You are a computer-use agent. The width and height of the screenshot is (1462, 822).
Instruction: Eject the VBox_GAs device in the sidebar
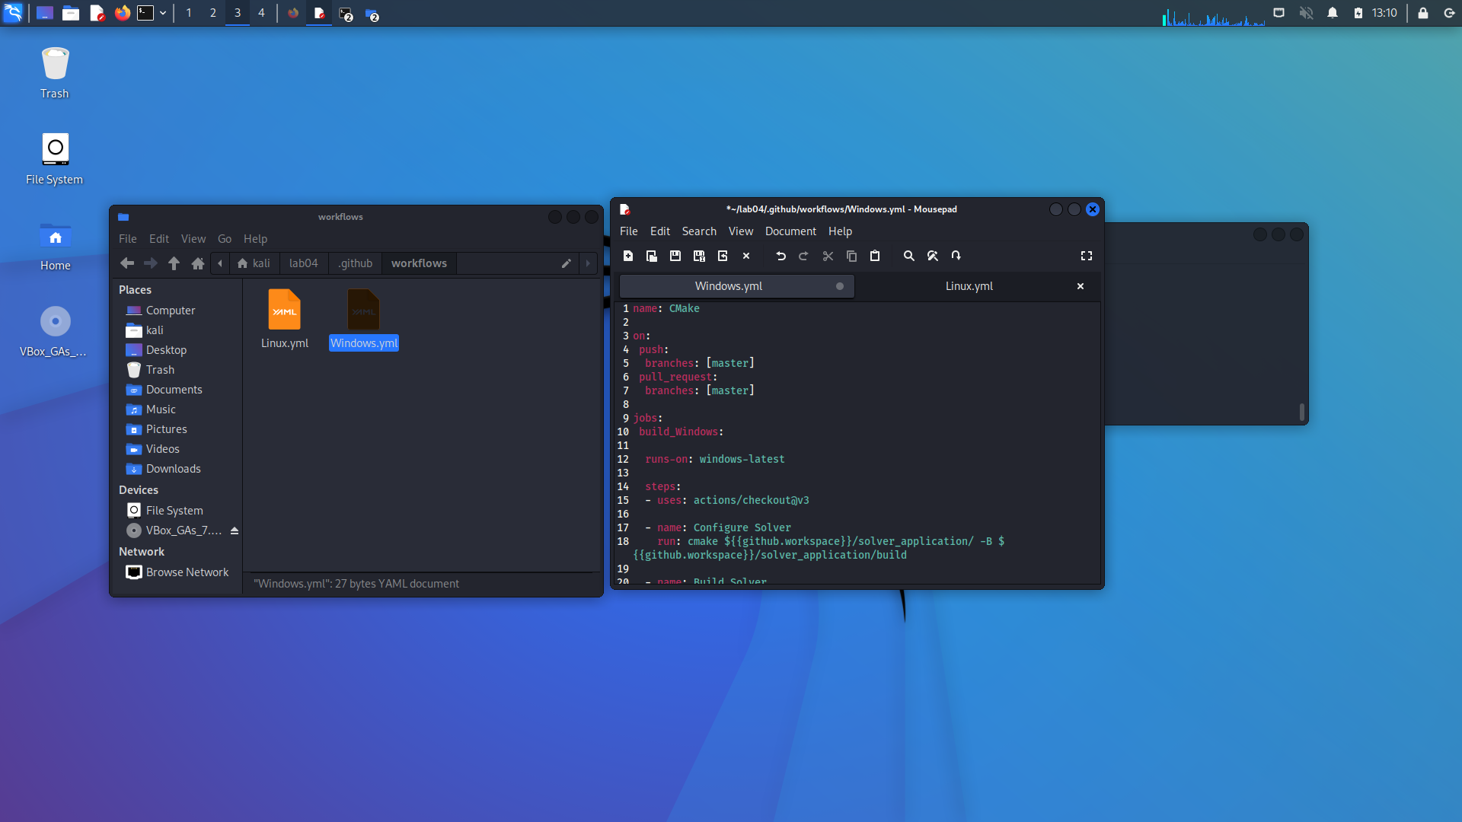coord(235,530)
